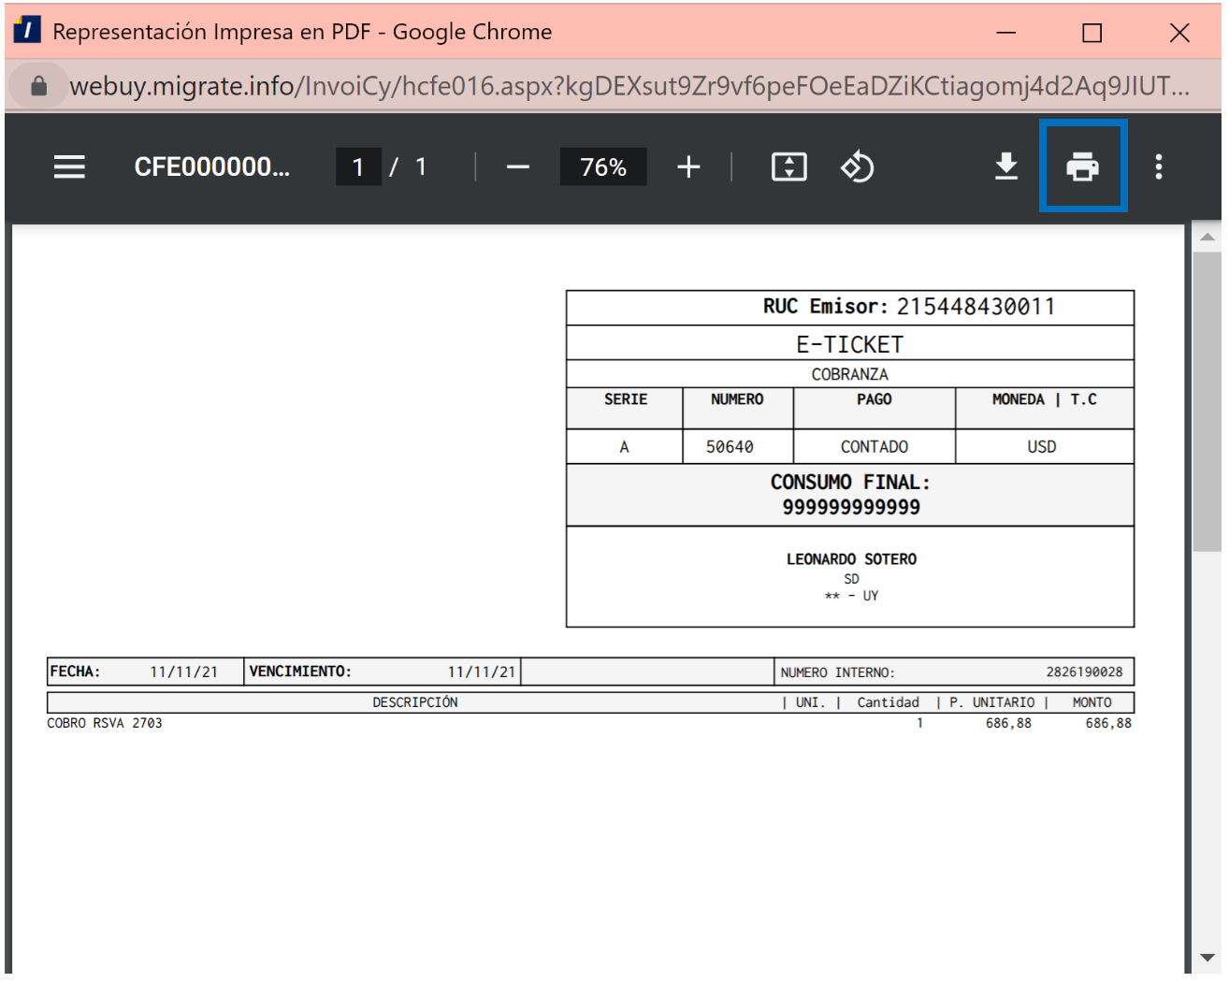Click the RUC Emisor number in PDF
This screenshot has width=1229, height=997.
coord(975,307)
